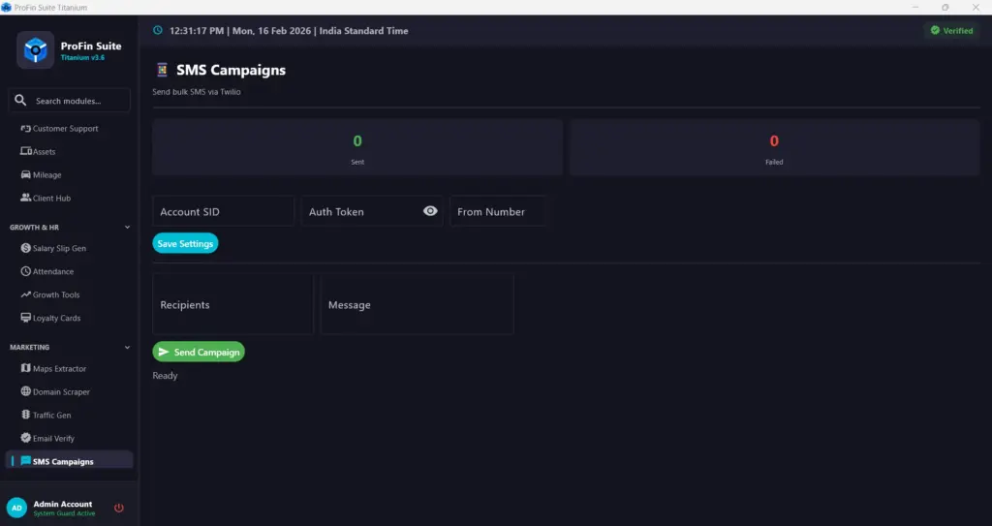Screen dimensions: 992x526
Task: Minimize the ProFin Suite Titanium window
Action: click(x=915, y=7)
